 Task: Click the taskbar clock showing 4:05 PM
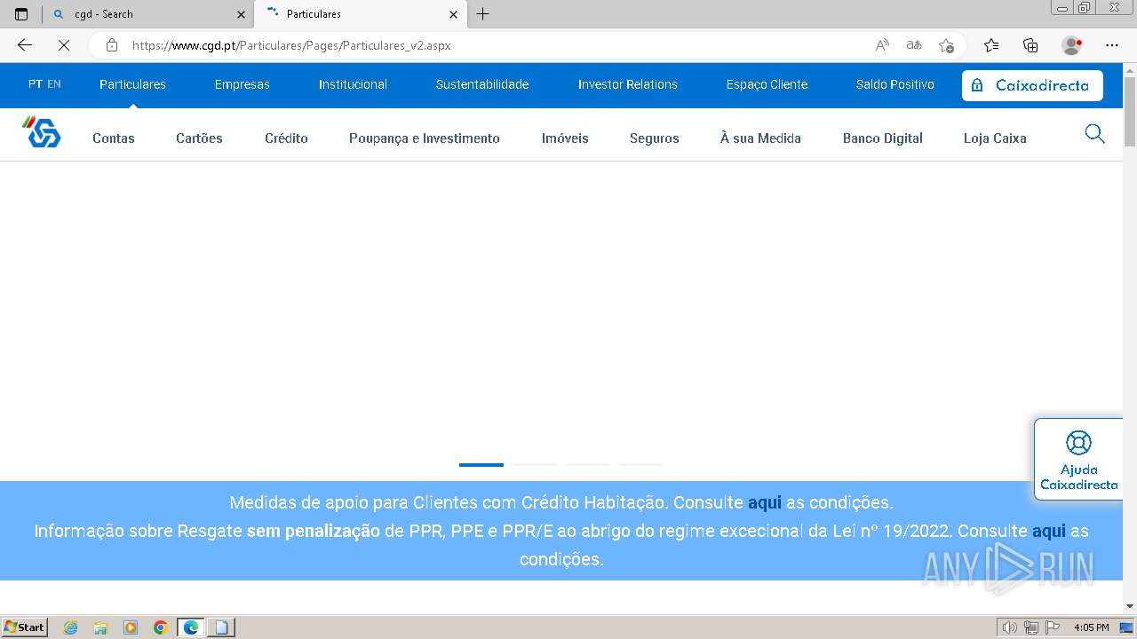(x=1091, y=627)
